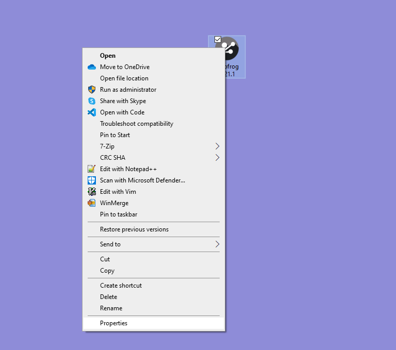
Task: Expand the CRC SHA submenu arrow
Action: tap(217, 158)
